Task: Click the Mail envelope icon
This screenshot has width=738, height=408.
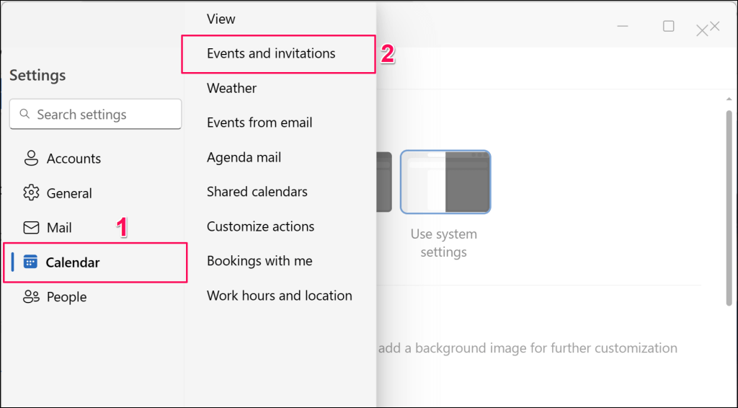Action: point(30,228)
